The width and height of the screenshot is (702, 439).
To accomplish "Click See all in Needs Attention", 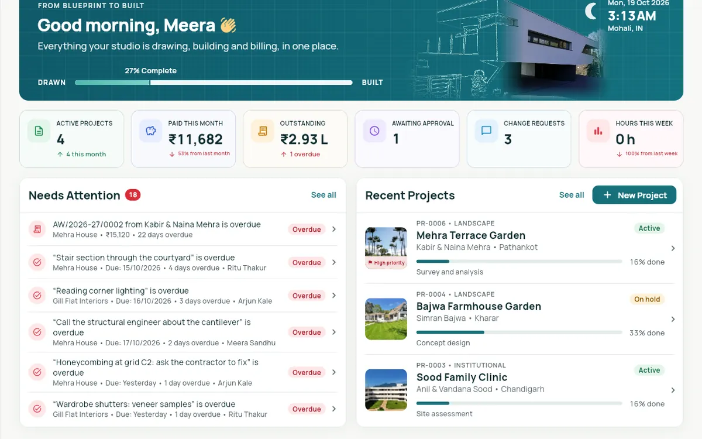I will coord(324,195).
